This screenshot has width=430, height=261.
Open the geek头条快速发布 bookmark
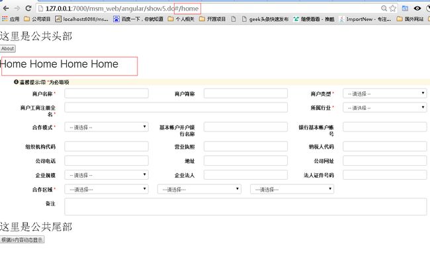pyautogui.click(x=265, y=19)
